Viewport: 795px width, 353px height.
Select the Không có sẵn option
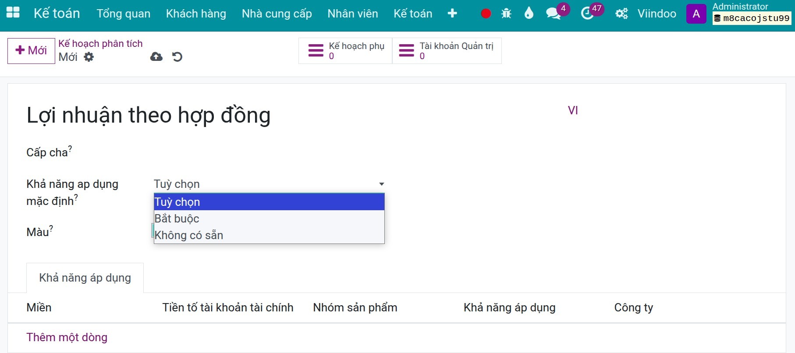pyautogui.click(x=269, y=235)
